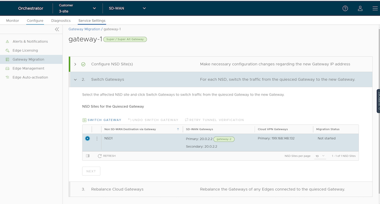Select the NSD1 row radio button

(87, 138)
